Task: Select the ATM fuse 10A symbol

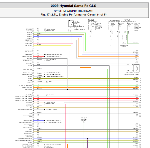Action: (111, 26)
